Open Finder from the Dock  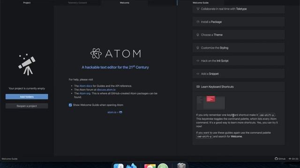click(119, 166)
